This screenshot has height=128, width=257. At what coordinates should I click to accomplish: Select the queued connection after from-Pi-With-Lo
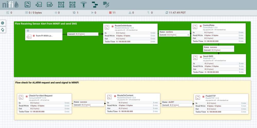[x=83, y=34]
